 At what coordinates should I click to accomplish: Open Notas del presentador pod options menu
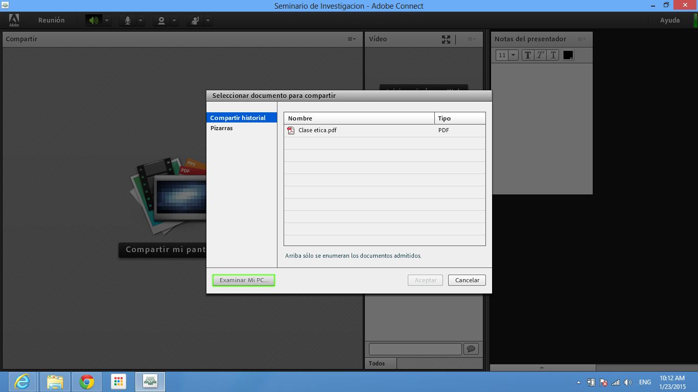581,39
